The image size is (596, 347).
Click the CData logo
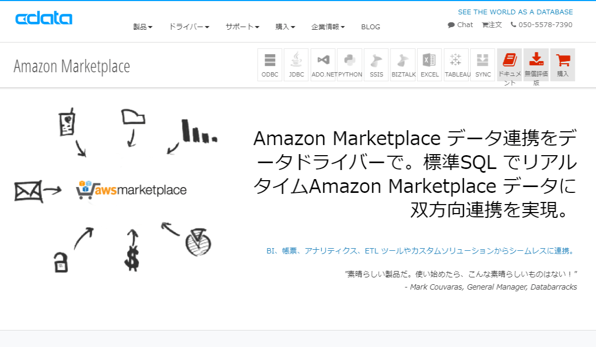44,18
